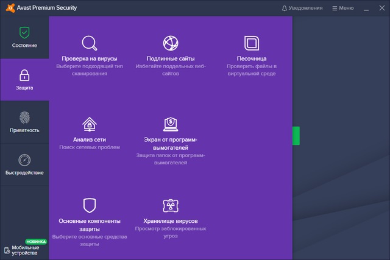Click the Быстродействие speedometer icon

click(24, 160)
